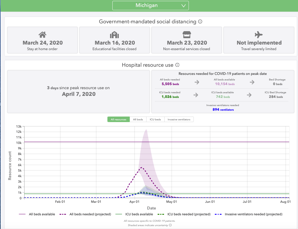Select the All resources tab
Viewport: 298px width, 229px height.
(118, 119)
